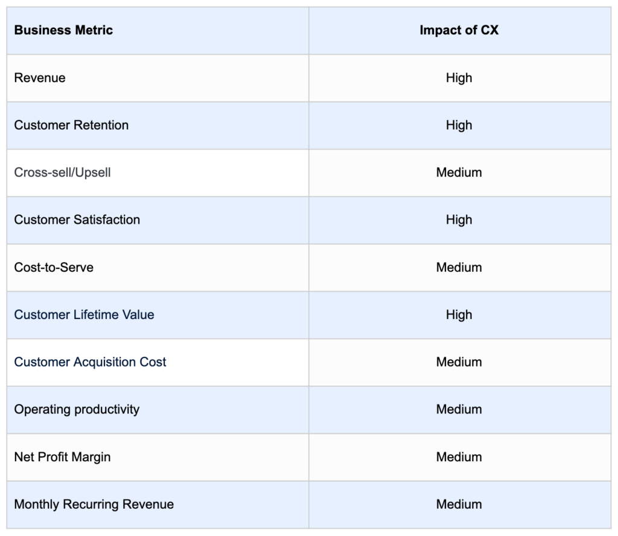
Task: Select the Cost-to-Serve cell
Action: pyautogui.click(x=158, y=268)
